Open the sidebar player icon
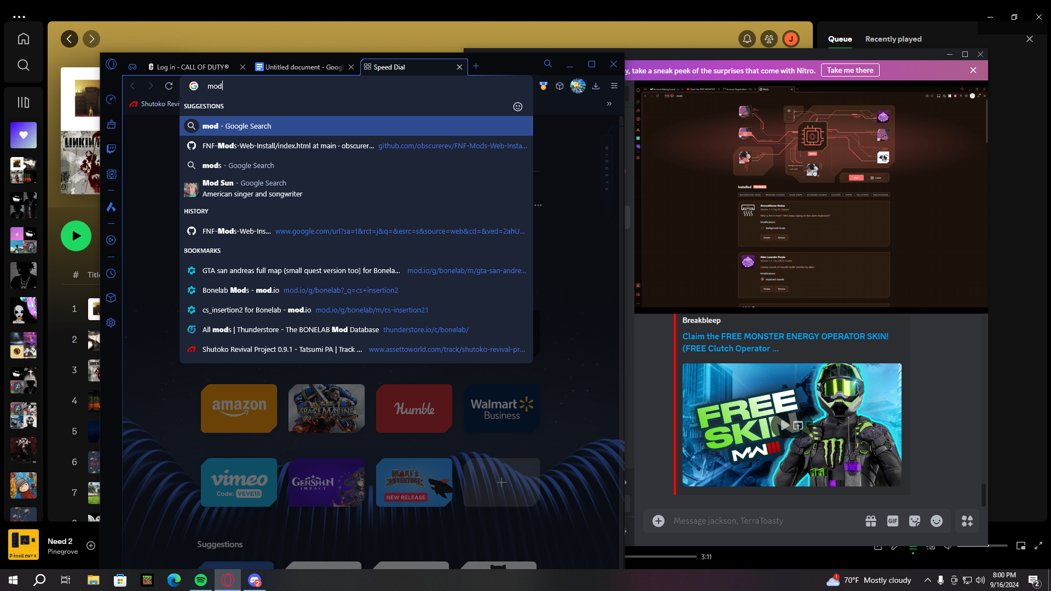Screen dimensions: 1051x591 111,240
